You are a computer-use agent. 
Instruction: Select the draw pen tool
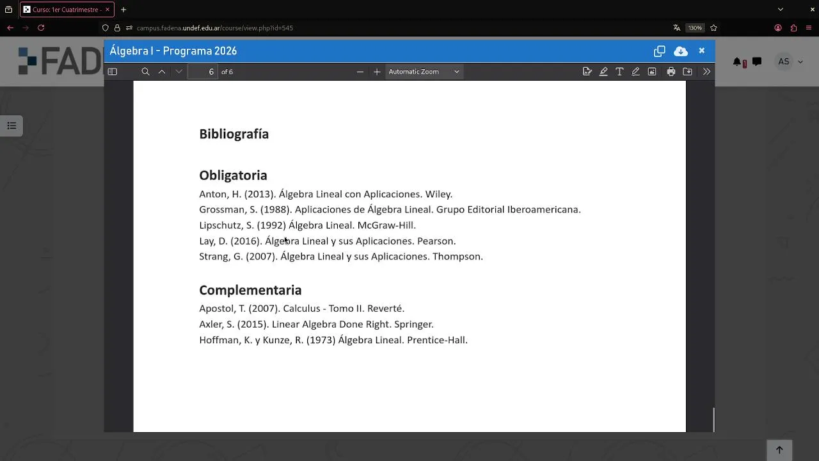(635, 72)
